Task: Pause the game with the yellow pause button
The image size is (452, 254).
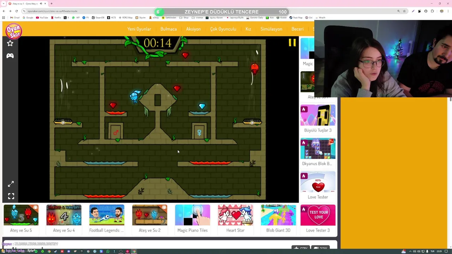Action: tap(292, 43)
